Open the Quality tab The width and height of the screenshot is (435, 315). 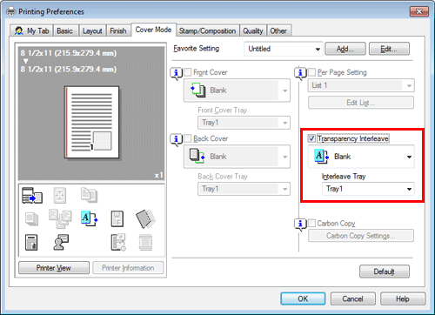(x=253, y=30)
